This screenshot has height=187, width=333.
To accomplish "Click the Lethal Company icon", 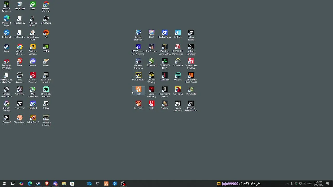I will point(151,92).
